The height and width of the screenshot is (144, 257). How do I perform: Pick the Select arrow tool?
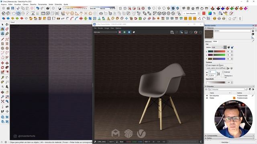point(2,24)
